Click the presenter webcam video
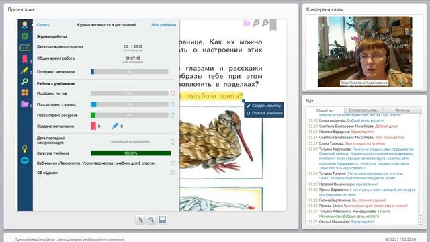This screenshot has height=242, width=430. click(365, 52)
